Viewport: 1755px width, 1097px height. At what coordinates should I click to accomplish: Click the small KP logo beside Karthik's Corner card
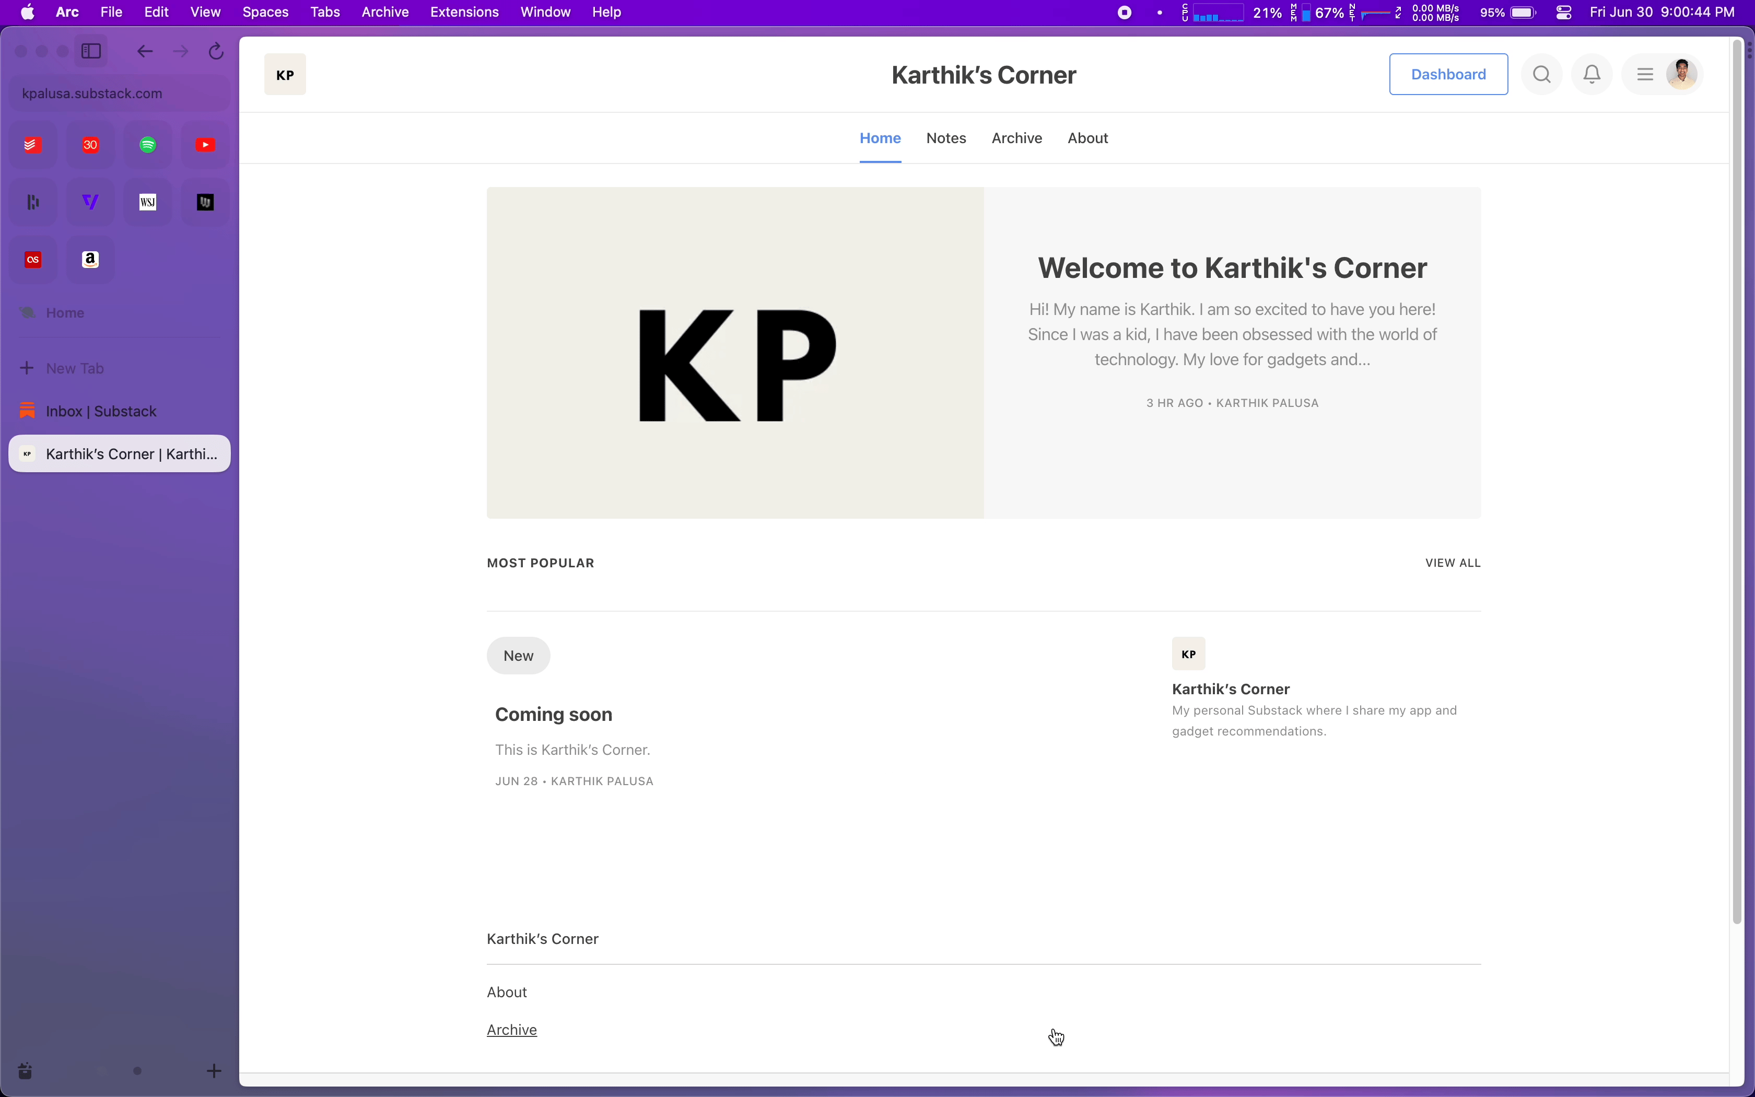[x=1189, y=653]
